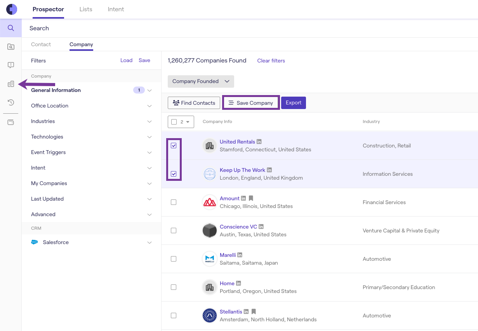Check the Conscience VC checkbox
Screen dimensions: 478x331
pyautogui.click(x=174, y=230)
